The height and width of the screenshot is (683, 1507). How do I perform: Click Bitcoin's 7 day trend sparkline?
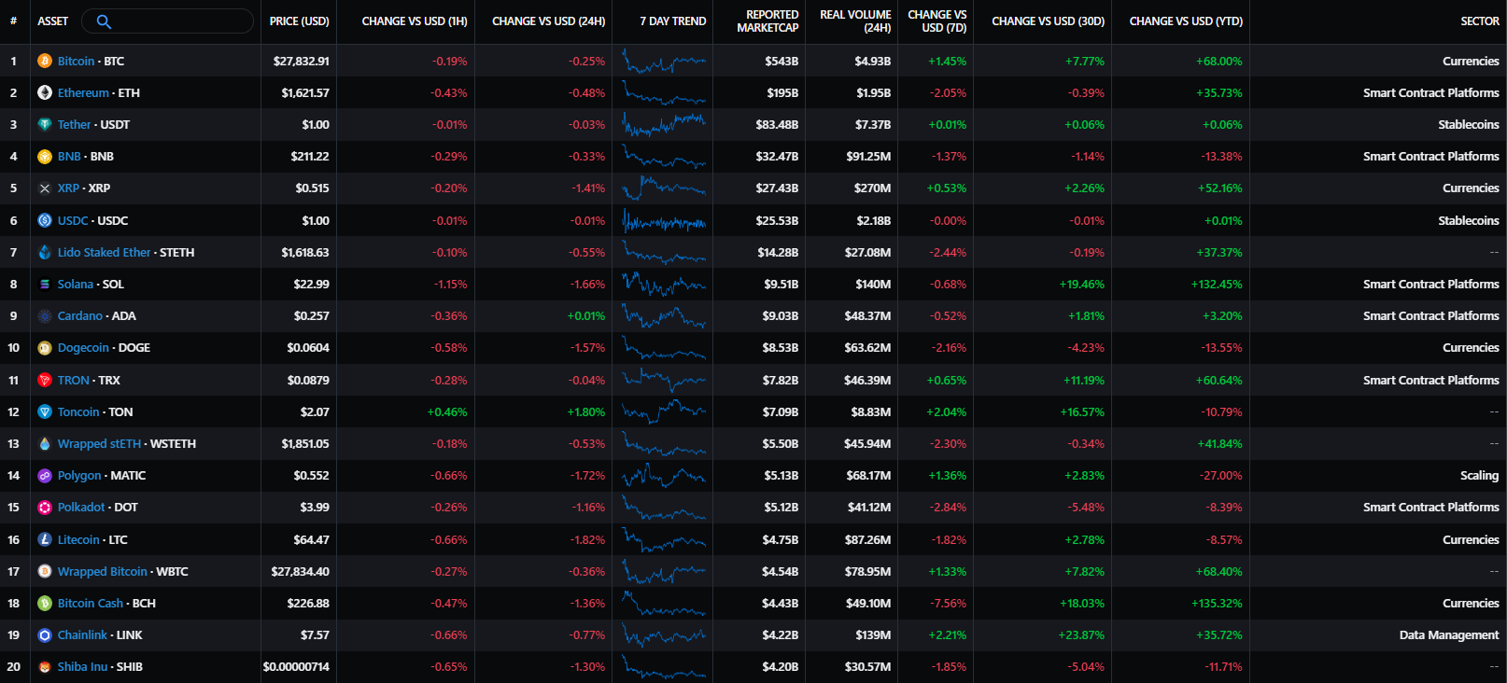(x=663, y=62)
